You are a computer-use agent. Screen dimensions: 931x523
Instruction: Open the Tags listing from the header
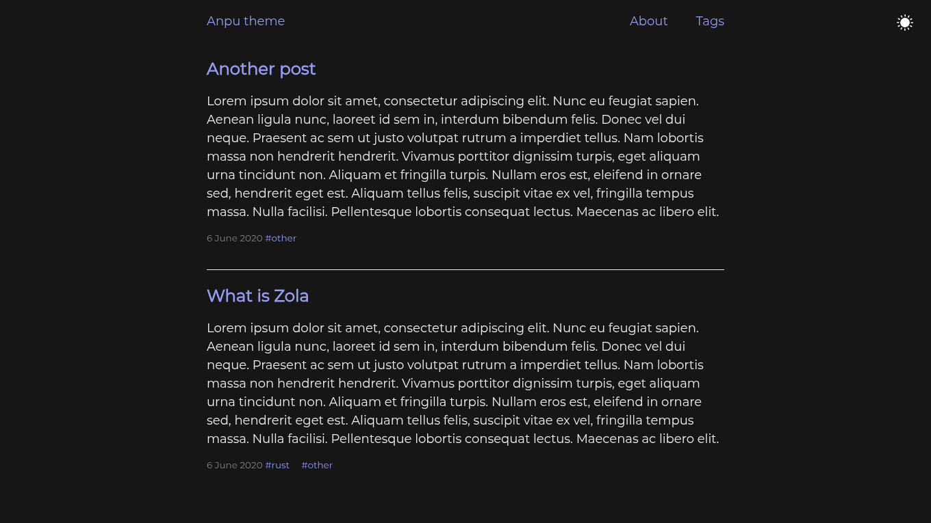710,21
